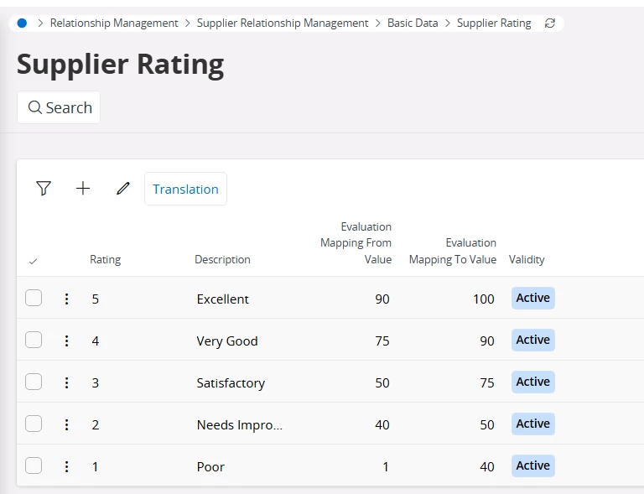The image size is (644, 494).
Task: Expand actions menu for Needs Improvement row
Action: click(x=67, y=424)
